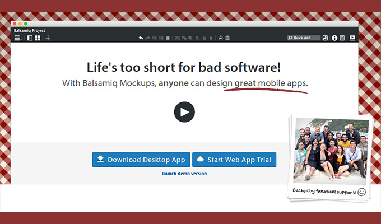The height and width of the screenshot is (224, 381).
Task: Play the intro video
Action: click(x=184, y=112)
